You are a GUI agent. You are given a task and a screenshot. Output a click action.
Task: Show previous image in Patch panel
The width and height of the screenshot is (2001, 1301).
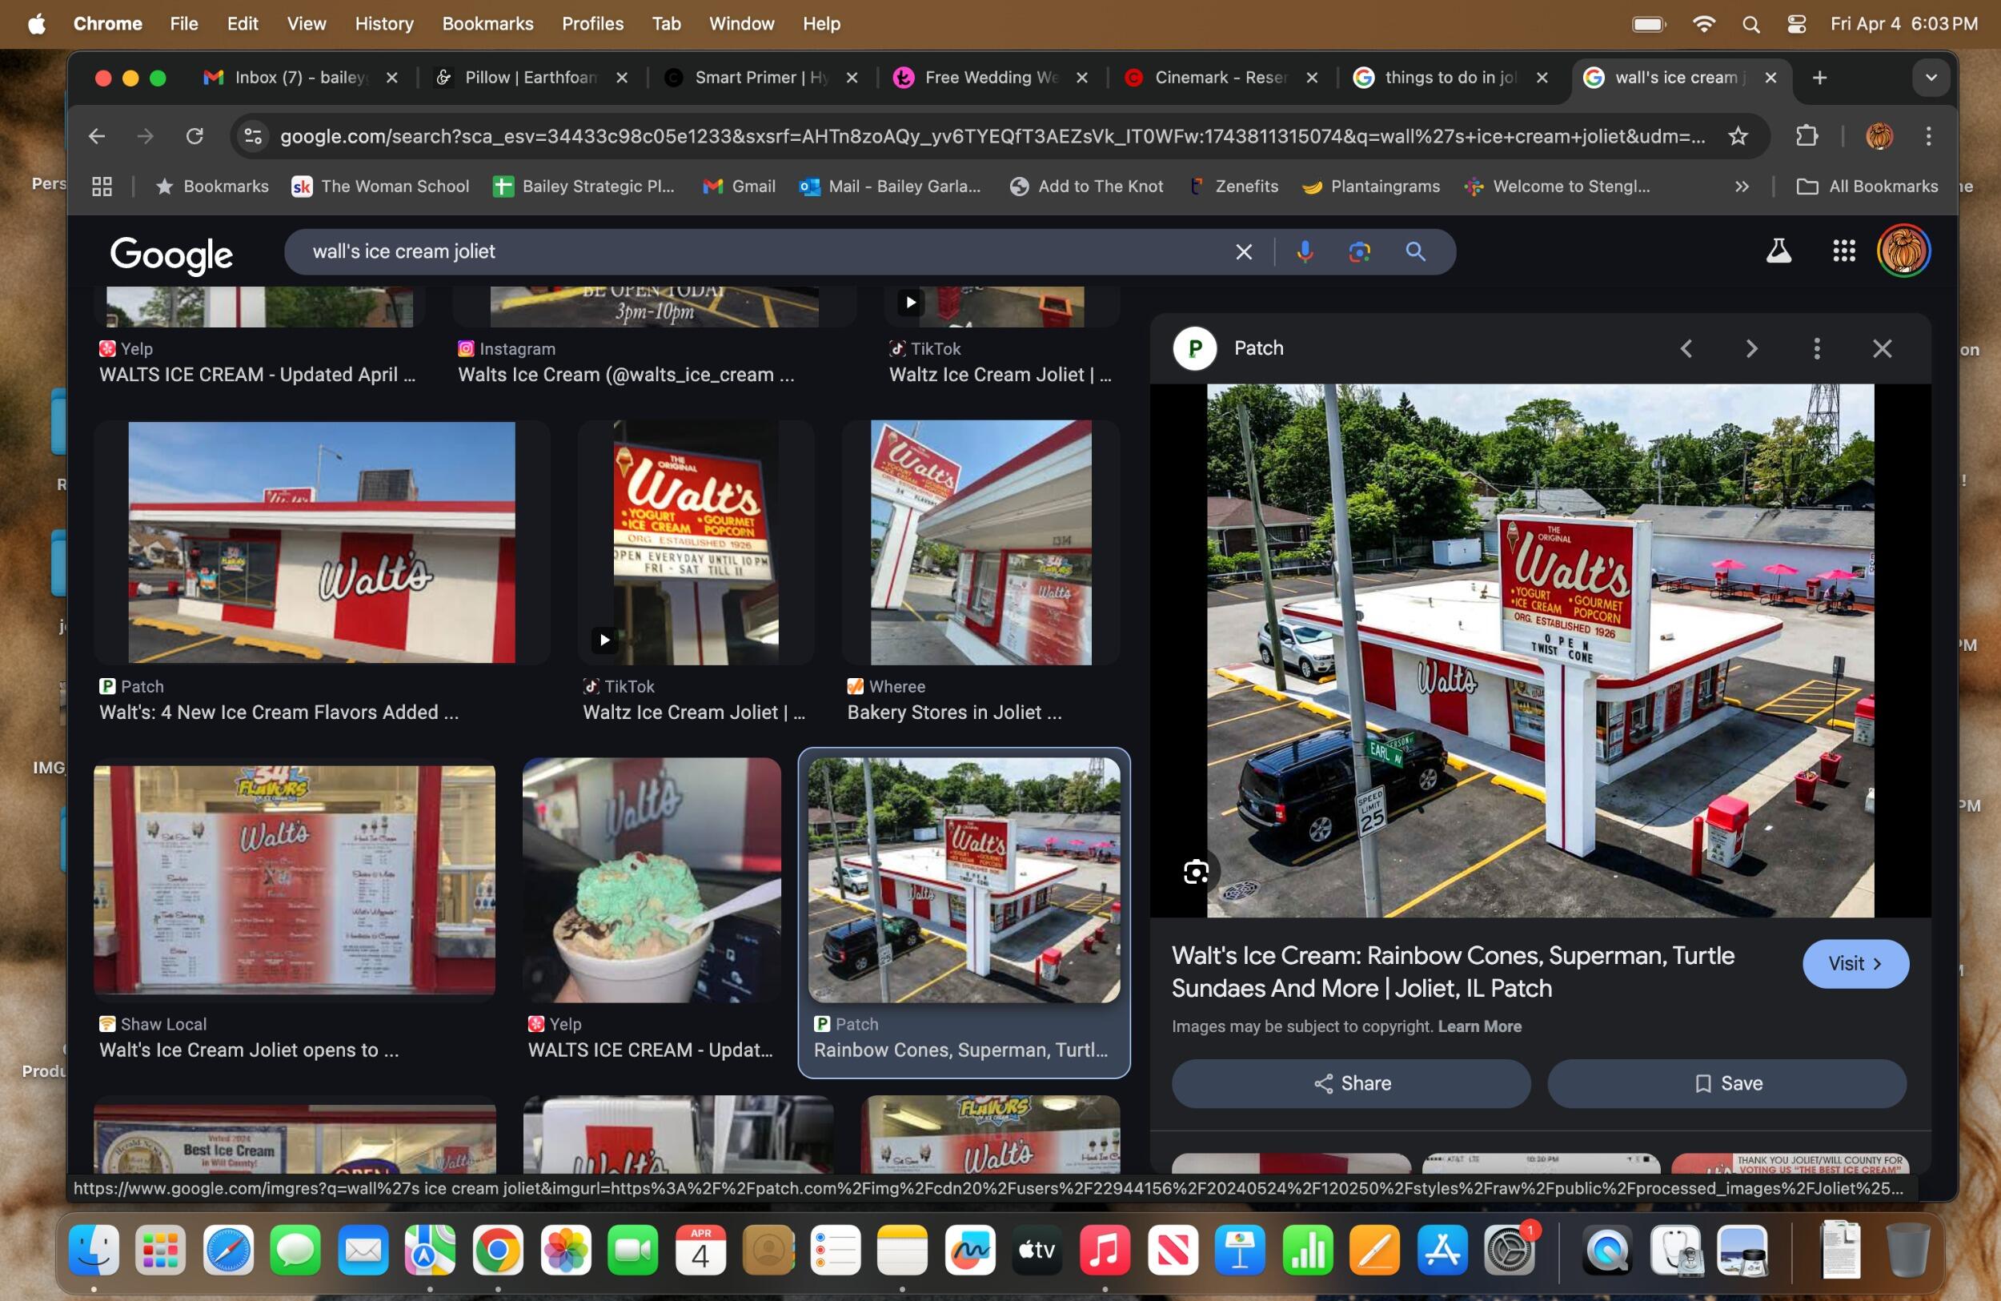coord(1686,348)
